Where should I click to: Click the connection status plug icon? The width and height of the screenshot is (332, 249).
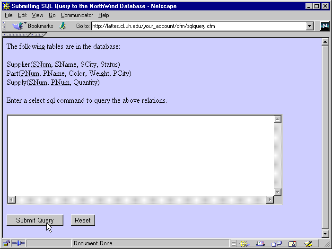pyautogui.click(x=18, y=243)
